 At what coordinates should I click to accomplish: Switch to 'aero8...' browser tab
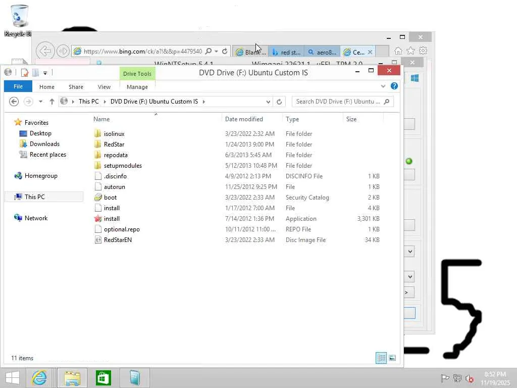coord(322,52)
